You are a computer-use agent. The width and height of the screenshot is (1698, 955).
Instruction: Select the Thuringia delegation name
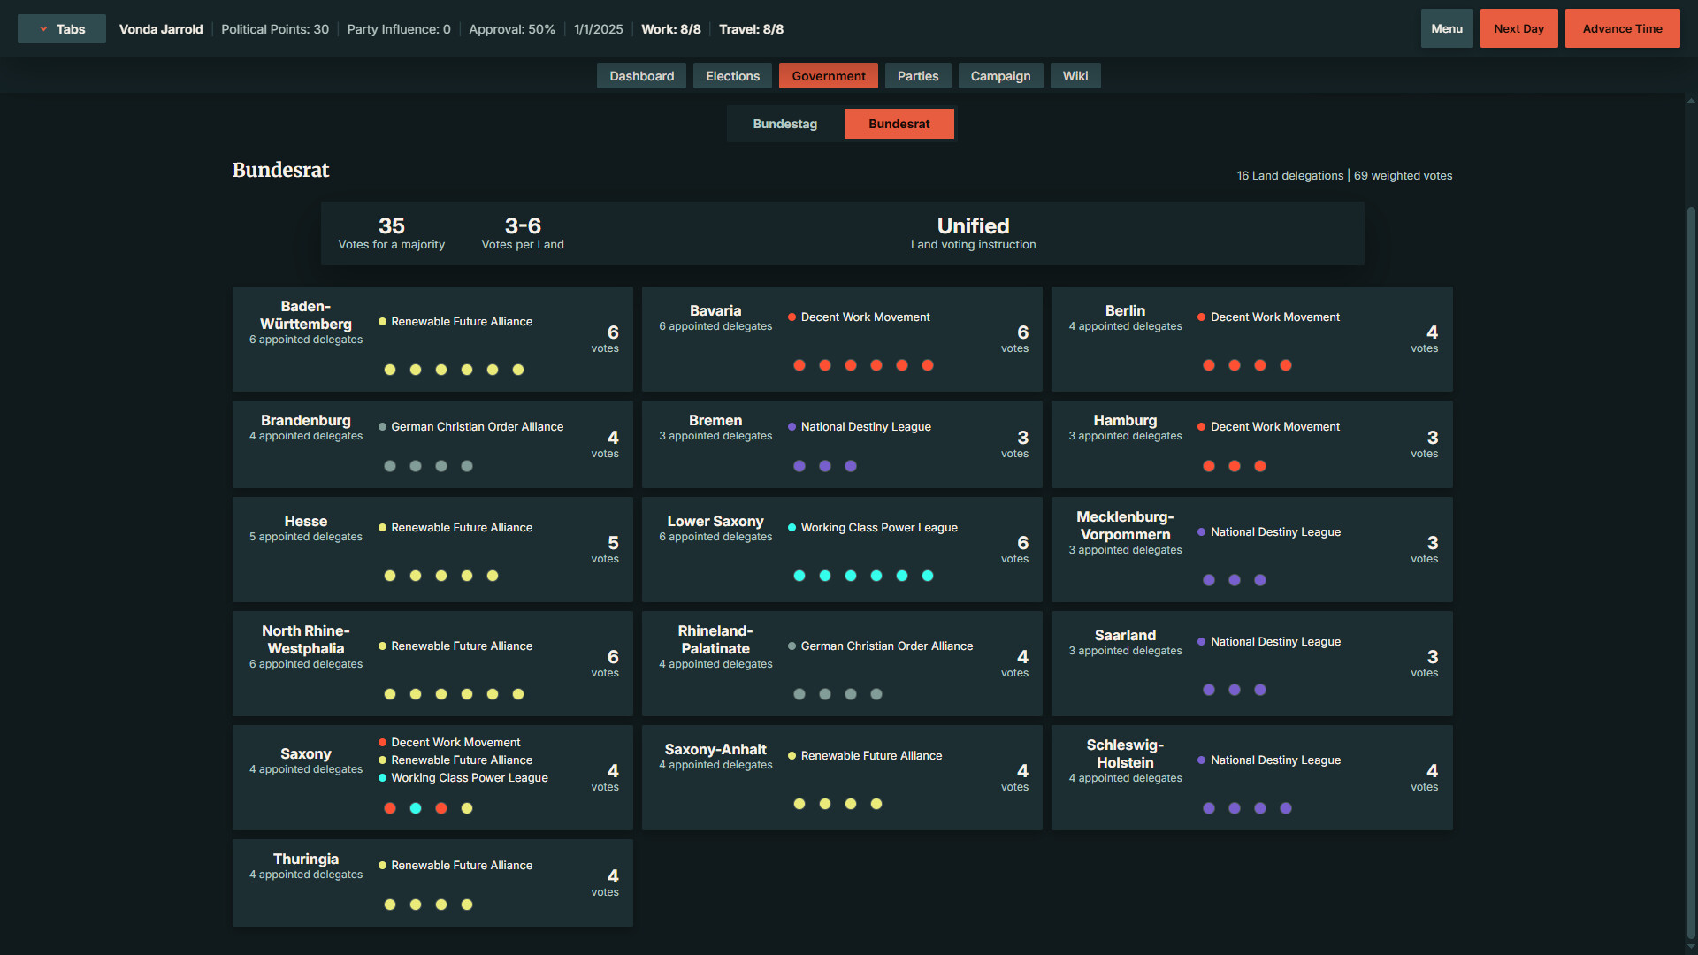(x=306, y=859)
